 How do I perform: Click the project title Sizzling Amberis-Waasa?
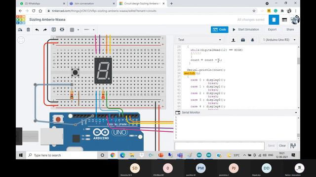47,20
